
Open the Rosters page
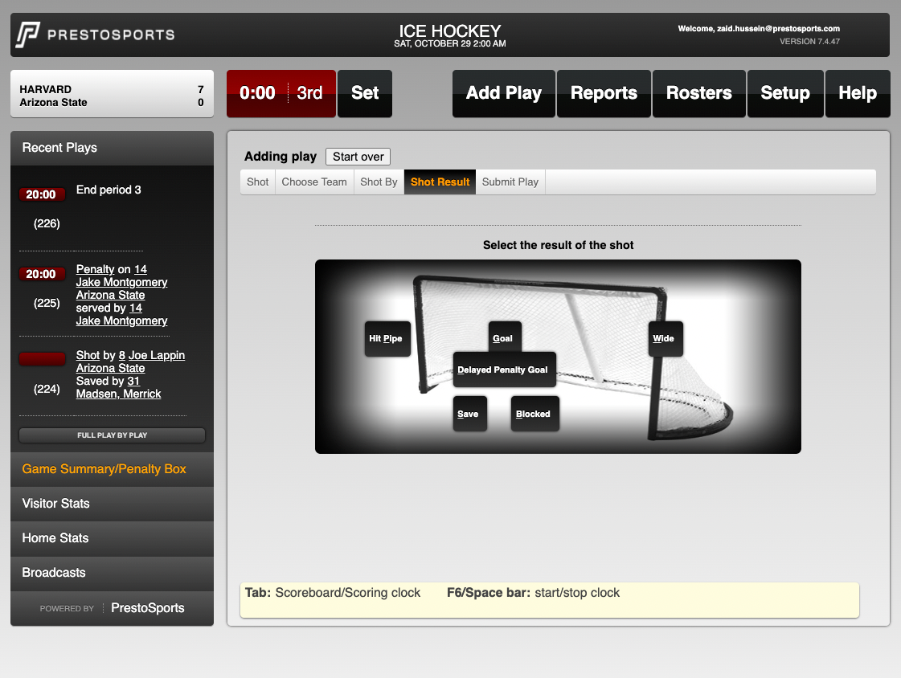point(698,93)
